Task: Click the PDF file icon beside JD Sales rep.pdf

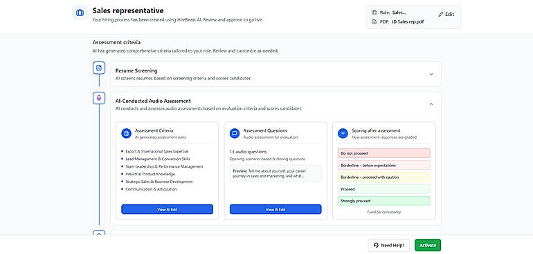Action: [x=374, y=21]
